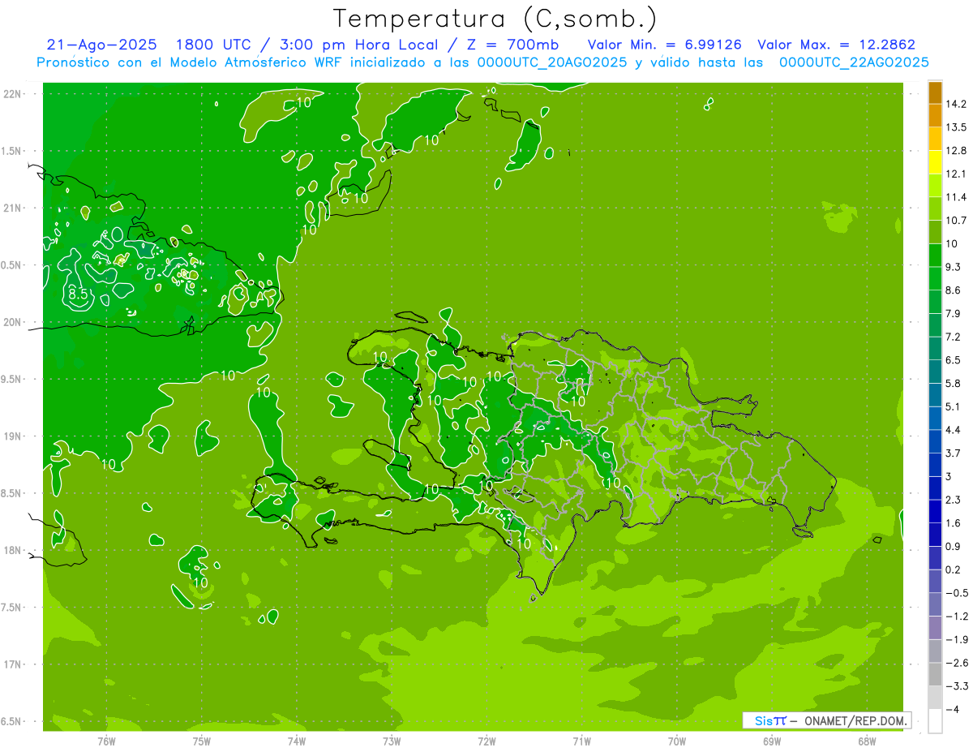The width and height of the screenshot is (973, 752).
Task: Click the "18N" latitude label
Action: (x=12, y=550)
